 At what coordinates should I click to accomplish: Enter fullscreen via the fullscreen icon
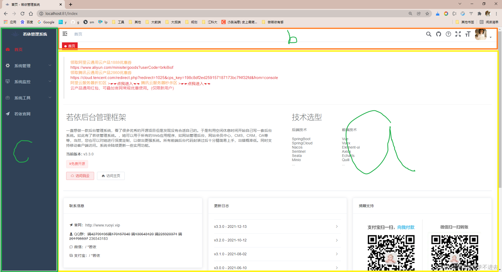coord(458,34)
